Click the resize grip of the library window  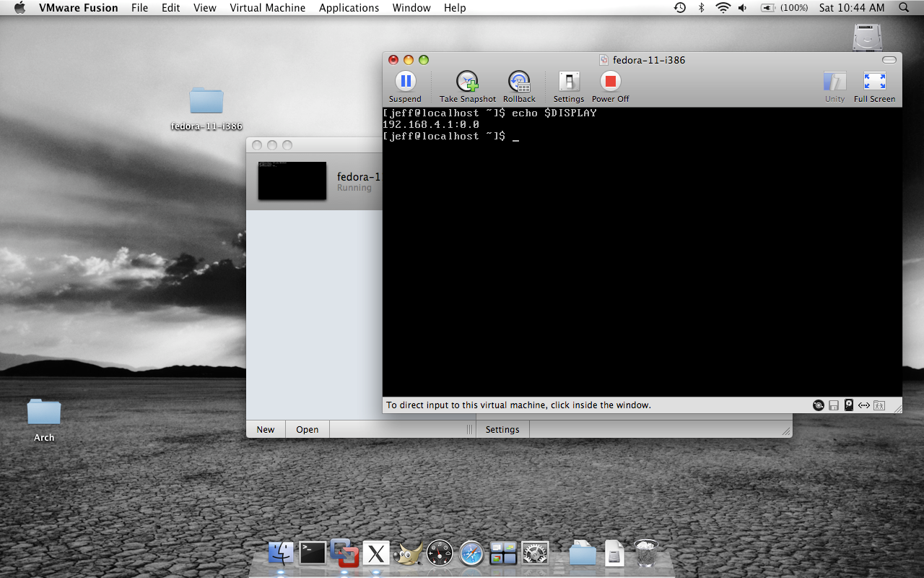coord(786,431)
